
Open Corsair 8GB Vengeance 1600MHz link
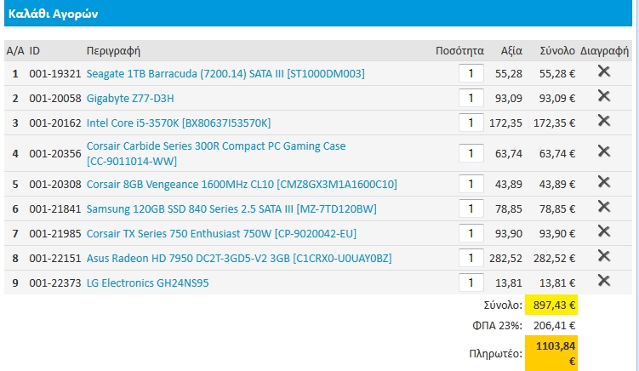click(242, 185)
